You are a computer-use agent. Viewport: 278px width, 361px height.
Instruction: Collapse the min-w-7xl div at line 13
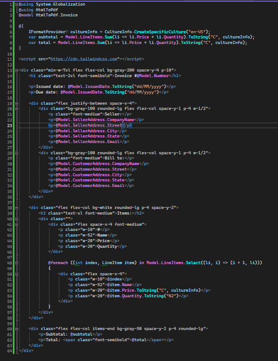click(16, 71)
